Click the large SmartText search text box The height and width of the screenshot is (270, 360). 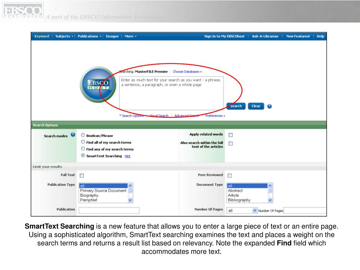coord(171,93)
